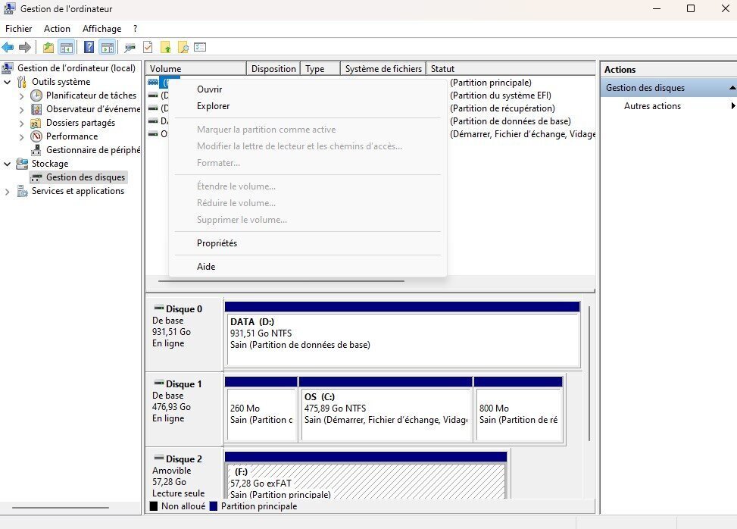The image size is (737, 529).
Task: Click the Outils système tools icon
Action: click(22, 82)
